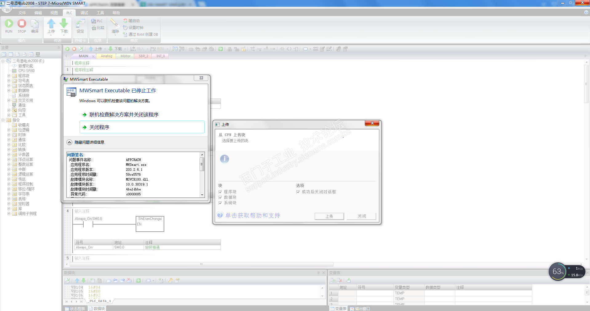Expand the 状态图表 tree node
The height and width of the screenshot is (311, 590).
click(9, 86)
